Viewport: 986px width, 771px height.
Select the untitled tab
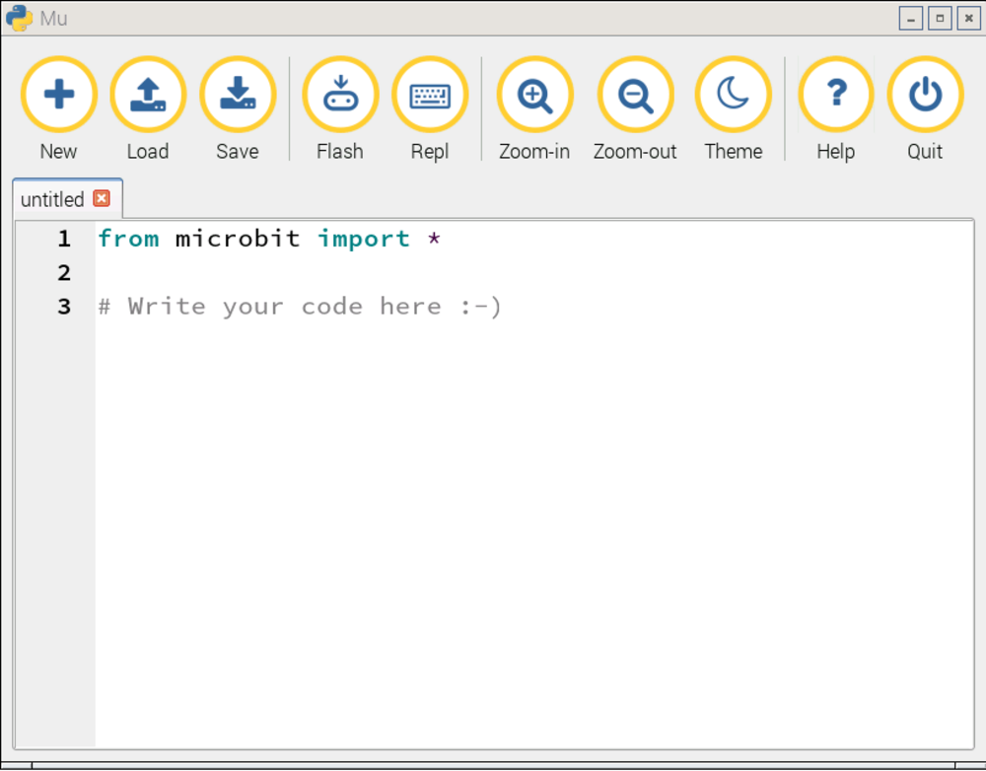(x=52, y=200)
